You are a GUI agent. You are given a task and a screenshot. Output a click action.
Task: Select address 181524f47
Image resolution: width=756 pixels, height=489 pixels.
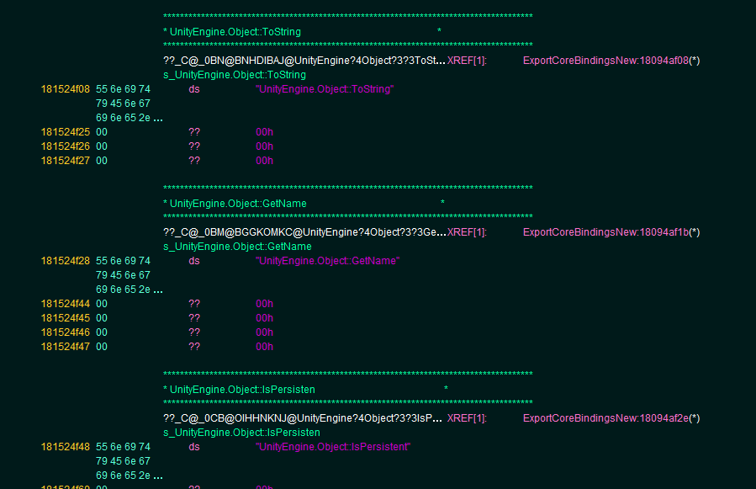tap(65, 347)
